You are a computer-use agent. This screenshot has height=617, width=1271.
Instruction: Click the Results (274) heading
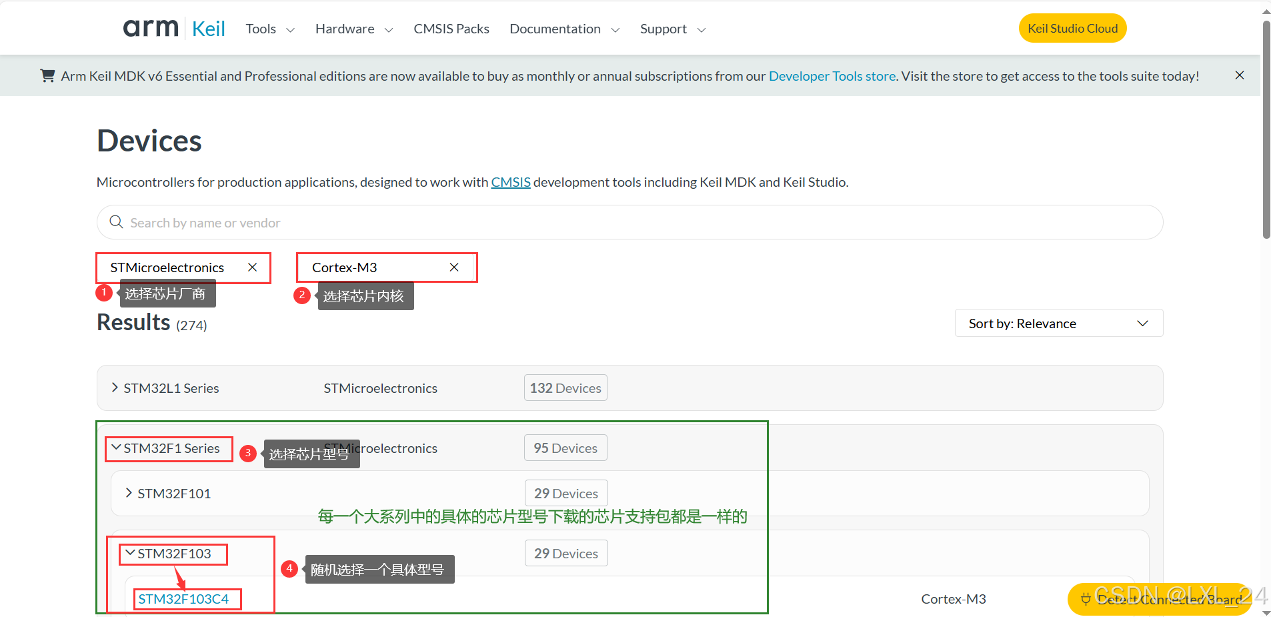tap(152, 323)
